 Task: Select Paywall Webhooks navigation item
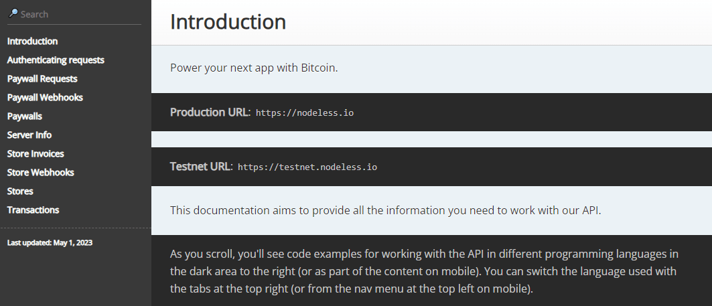[x=45, y=98]
